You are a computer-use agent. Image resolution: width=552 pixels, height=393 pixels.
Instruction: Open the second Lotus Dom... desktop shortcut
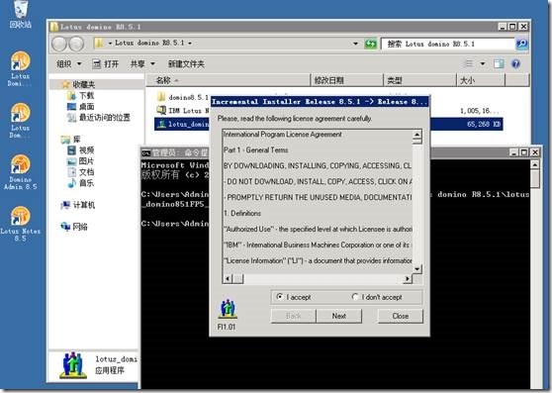click(x=20, y=121)
